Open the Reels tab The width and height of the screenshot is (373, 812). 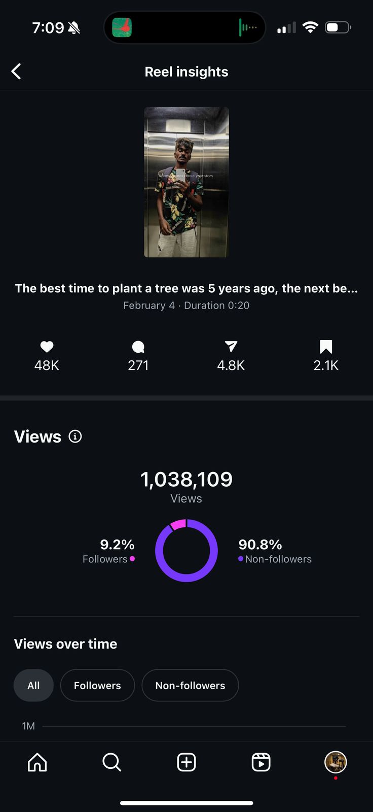(261, 762)
